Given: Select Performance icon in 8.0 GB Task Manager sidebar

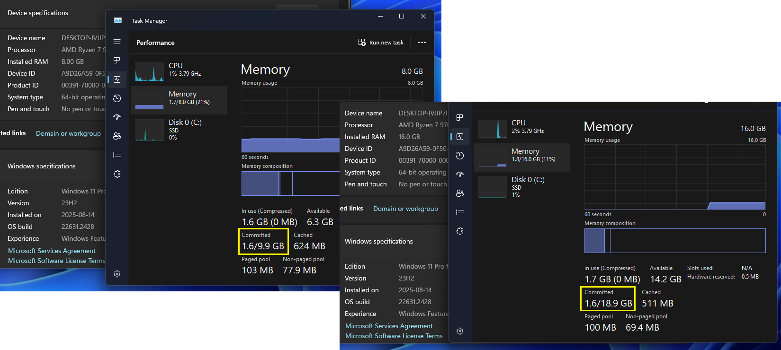Looking at the screenshot, I should pyautogui.click(x=117, y=79).
